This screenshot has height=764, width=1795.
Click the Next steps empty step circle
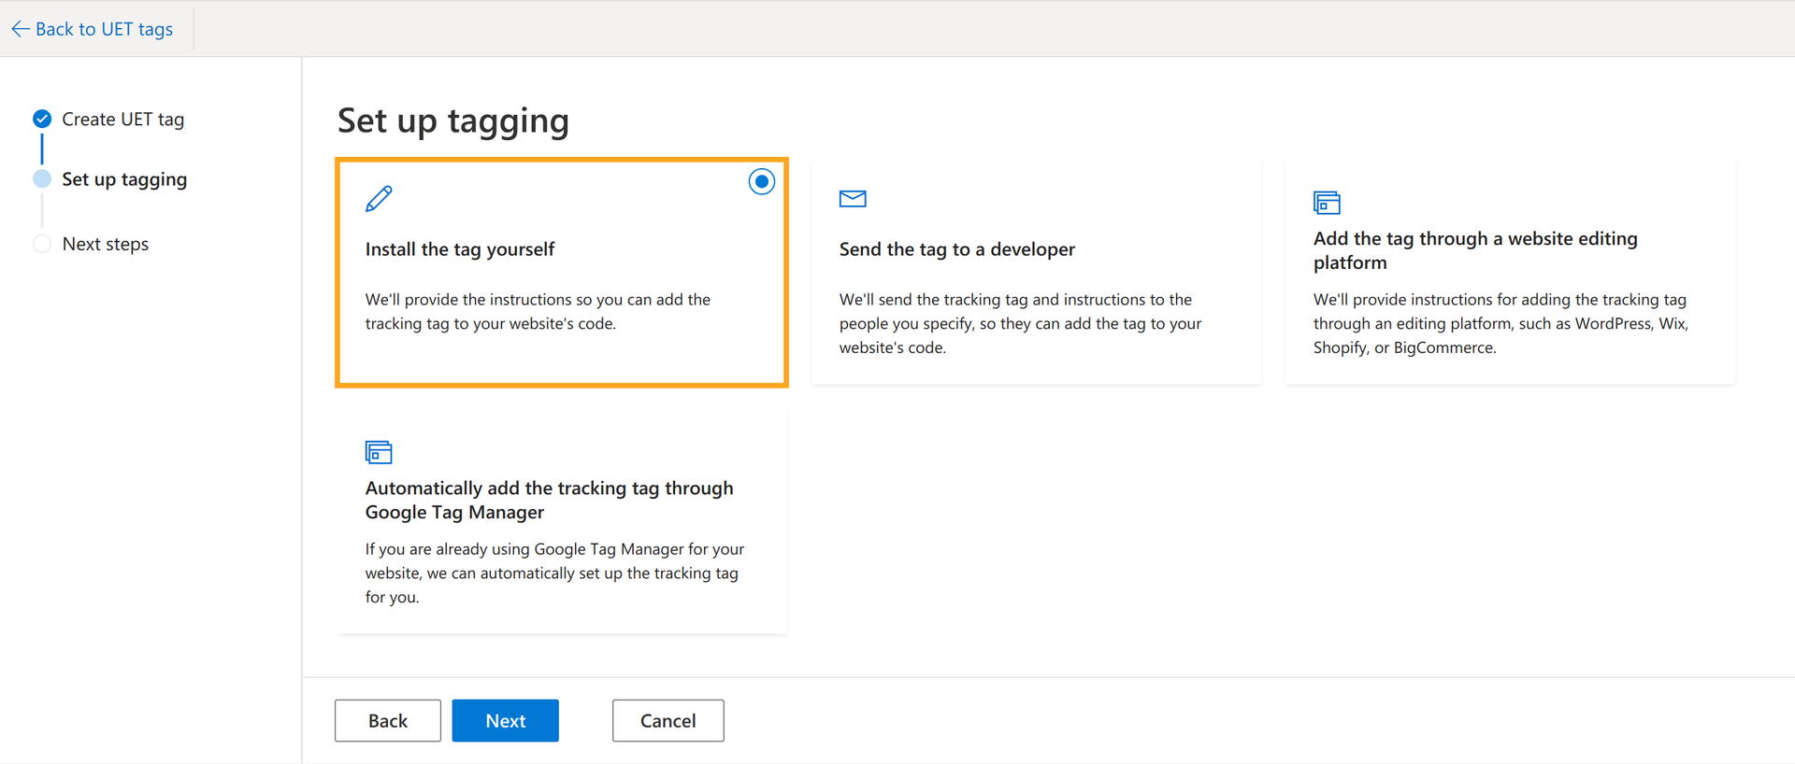[42, 244]
